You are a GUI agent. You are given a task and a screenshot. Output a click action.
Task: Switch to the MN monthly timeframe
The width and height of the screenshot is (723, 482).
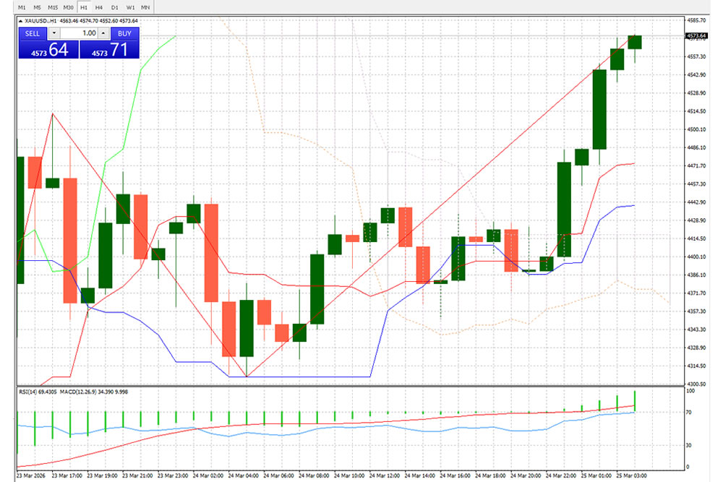point(146,7)
